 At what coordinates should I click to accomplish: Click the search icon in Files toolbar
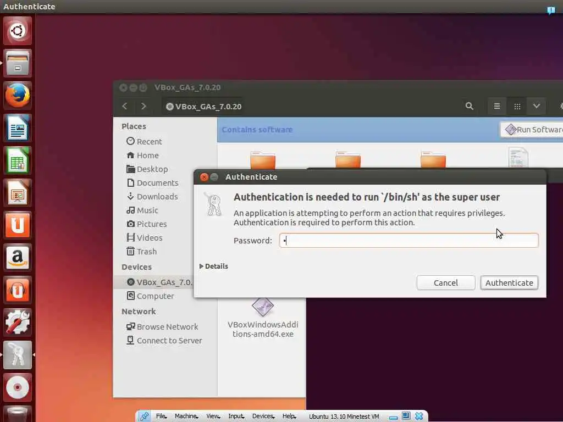470,106
